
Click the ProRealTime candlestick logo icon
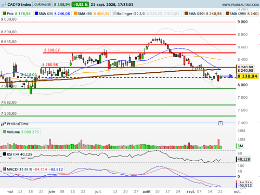(x=3, y=124)
